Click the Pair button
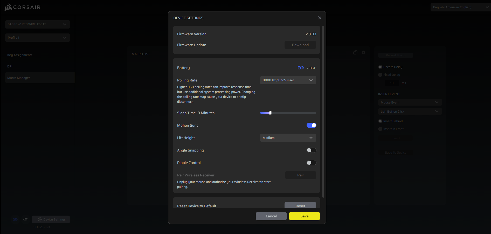The width and height of the screenshot is (491, 234). [x=301, y=175]
